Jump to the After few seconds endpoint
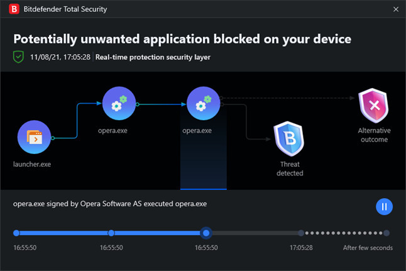406x271 pixels. pos(387,233)
